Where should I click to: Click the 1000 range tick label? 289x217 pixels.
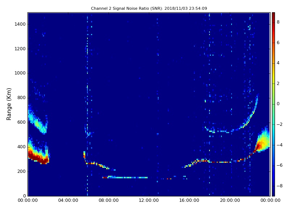(x=20, y=73)
